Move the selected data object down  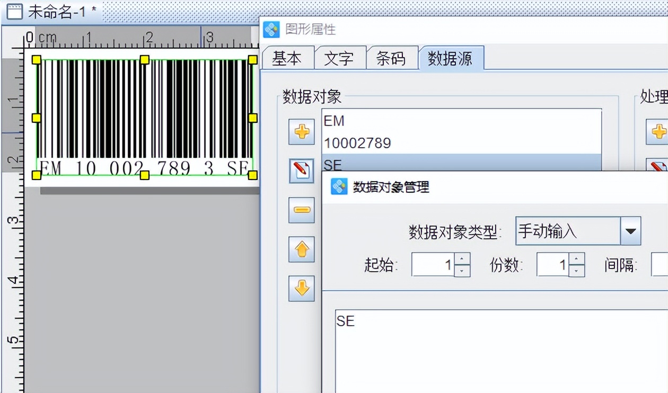pyautogui.click(x=301, y=288)
